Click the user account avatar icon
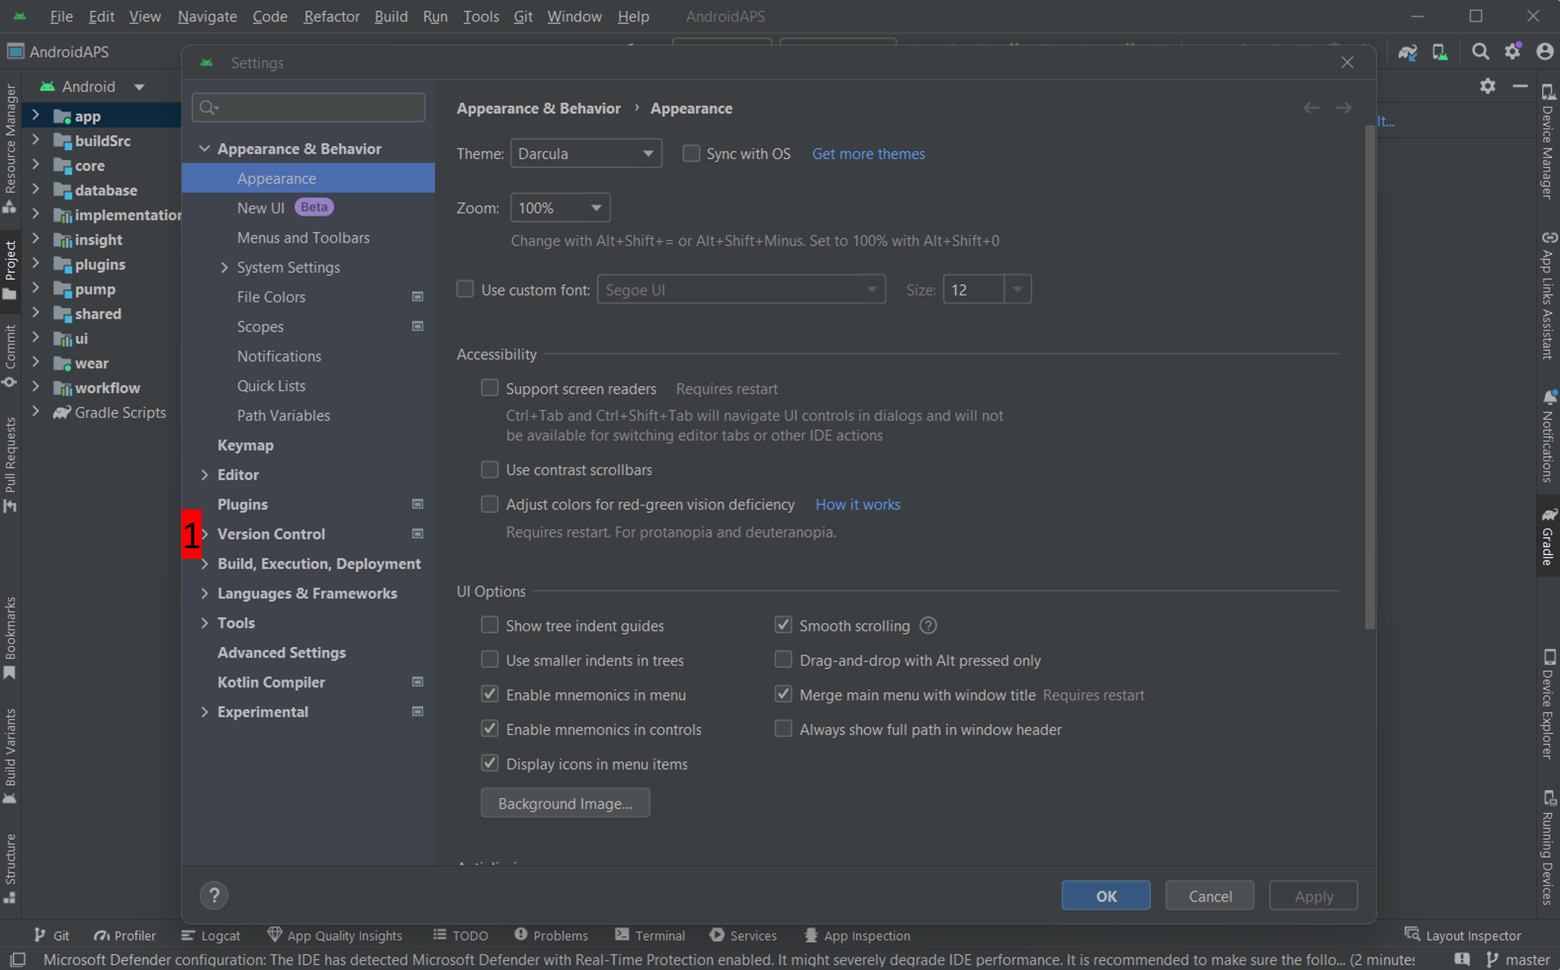The width and height of the screenshot is (1560, 970). (x=1544, y=51)
